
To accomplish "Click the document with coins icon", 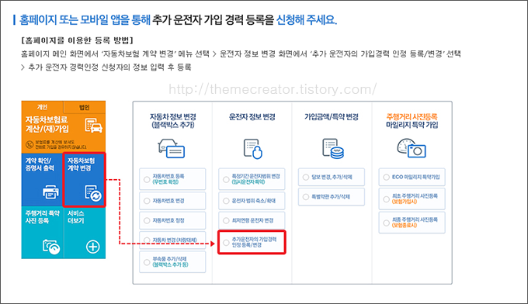I will (x=332, y=148).
